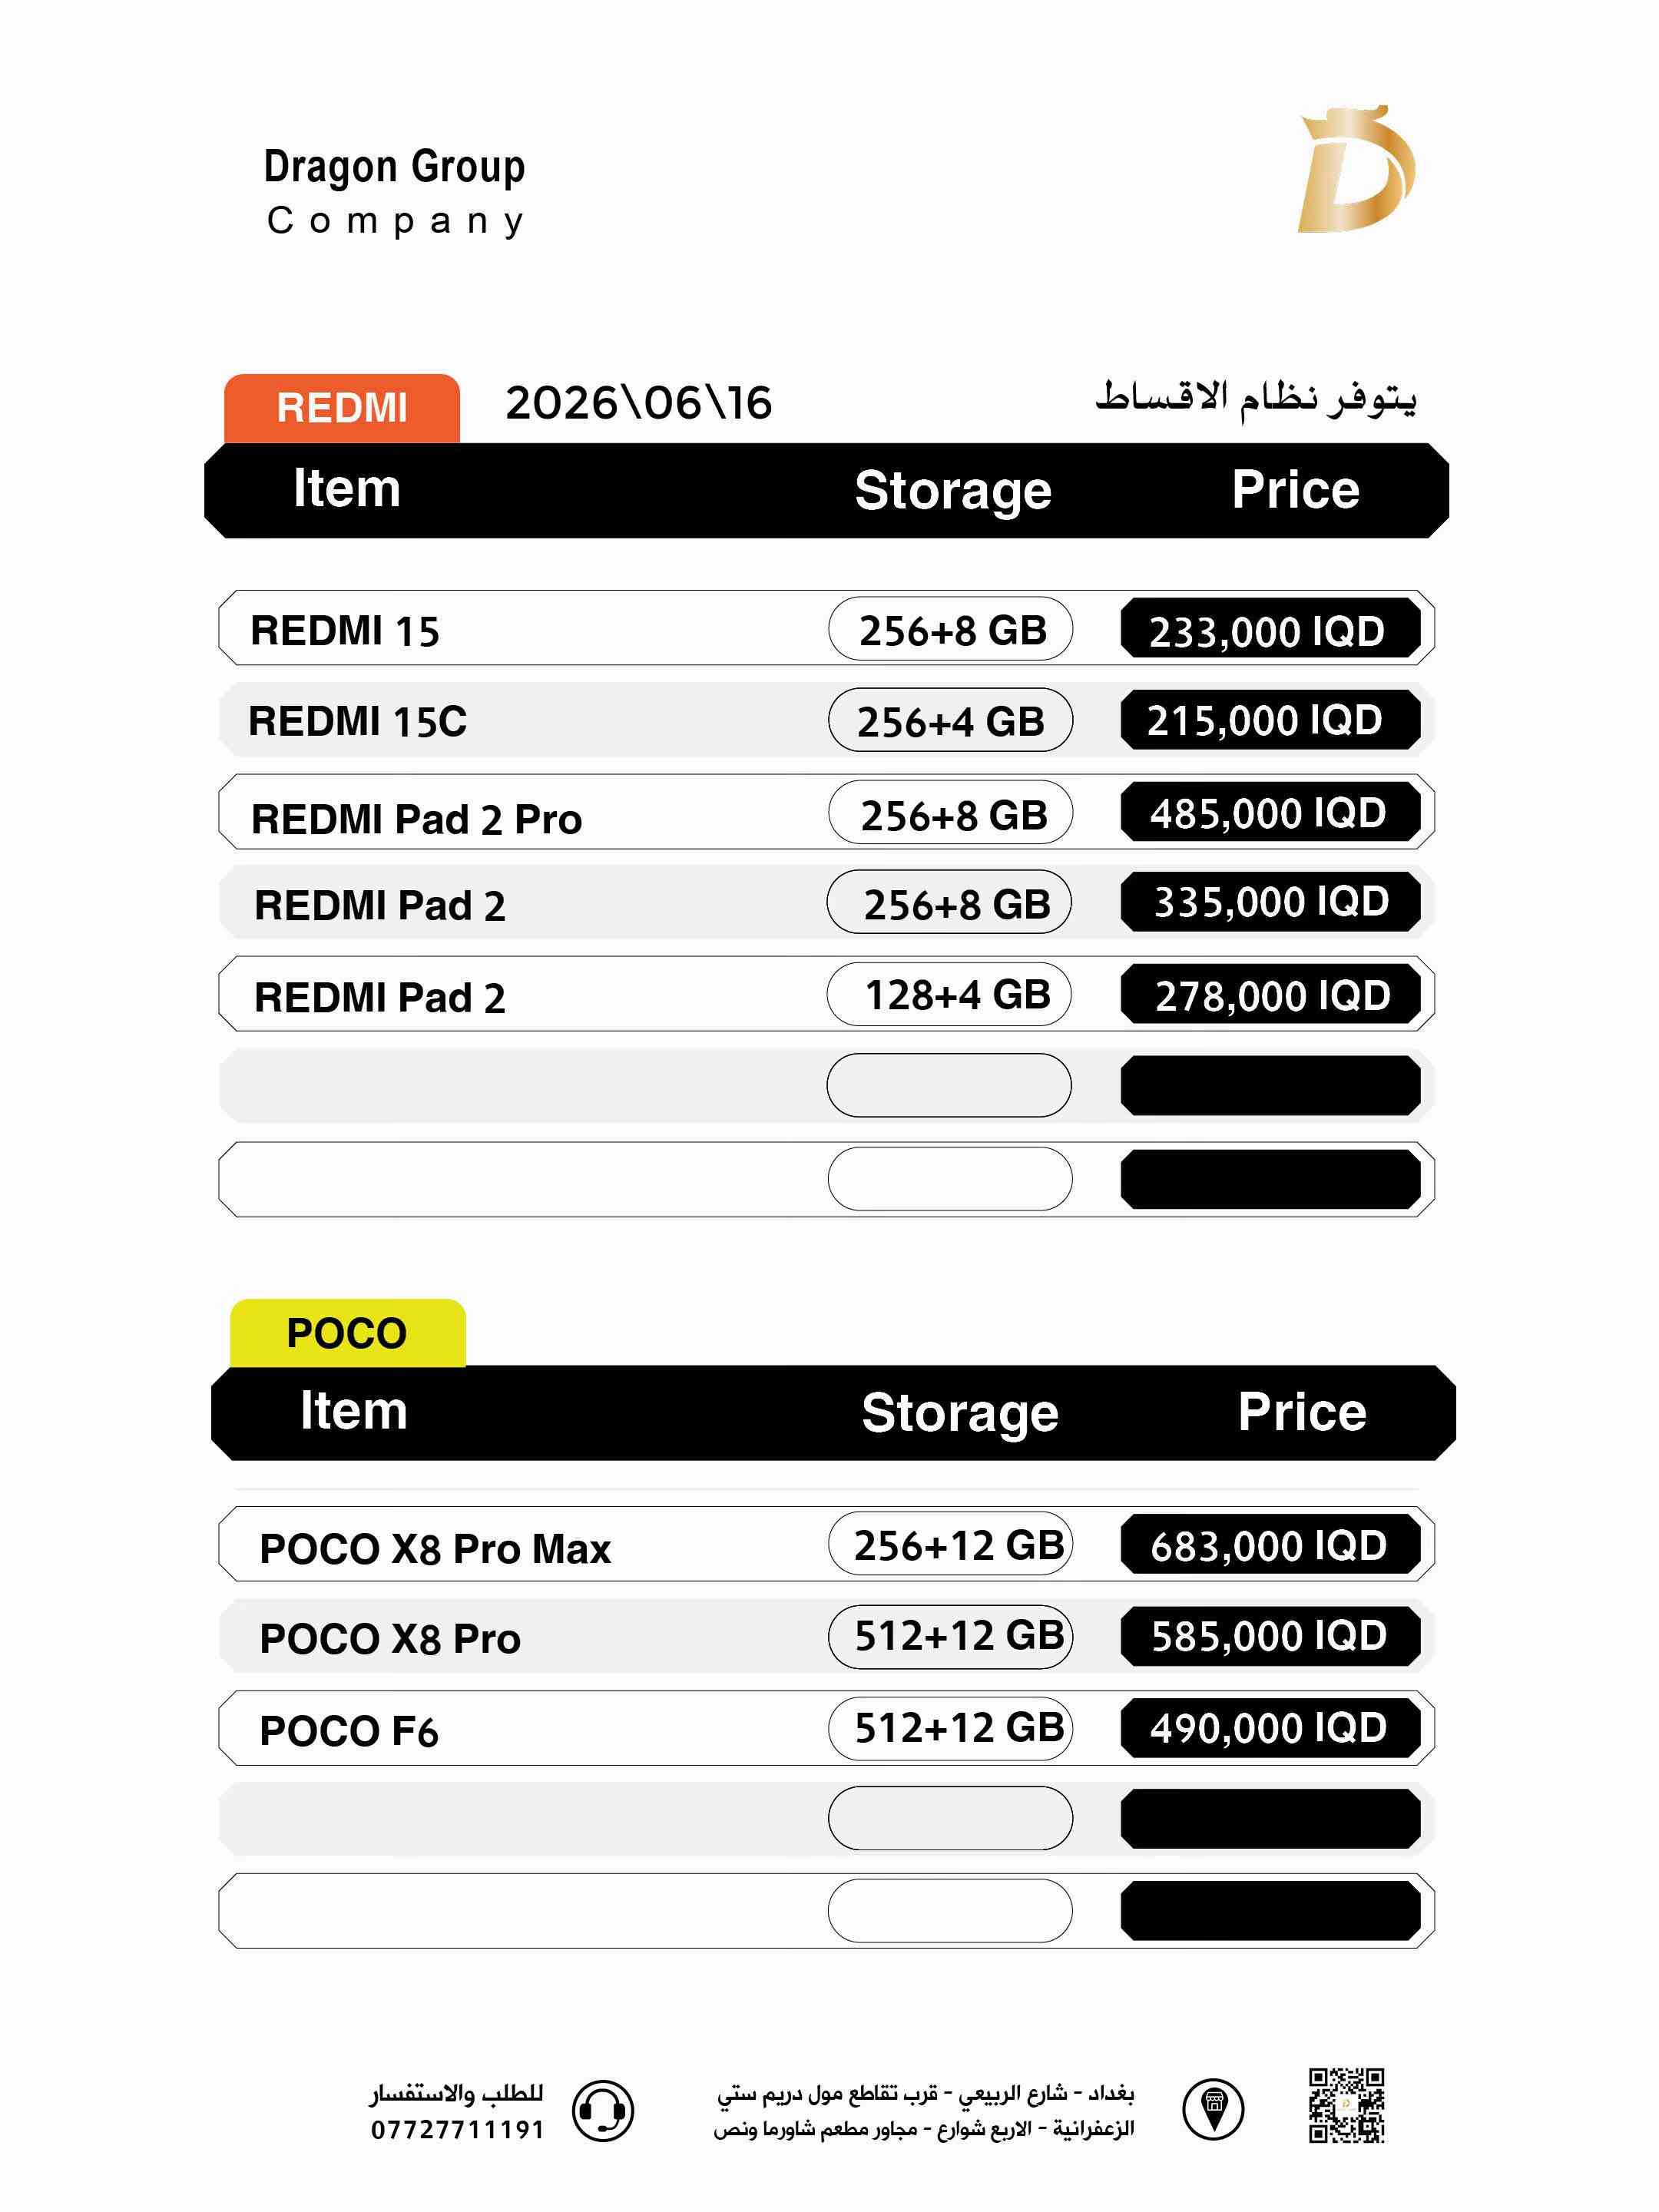Click the REDMI Pad 2 Pro label
This screenshot has height=2212, width=1659.
[x=416, y=819]
